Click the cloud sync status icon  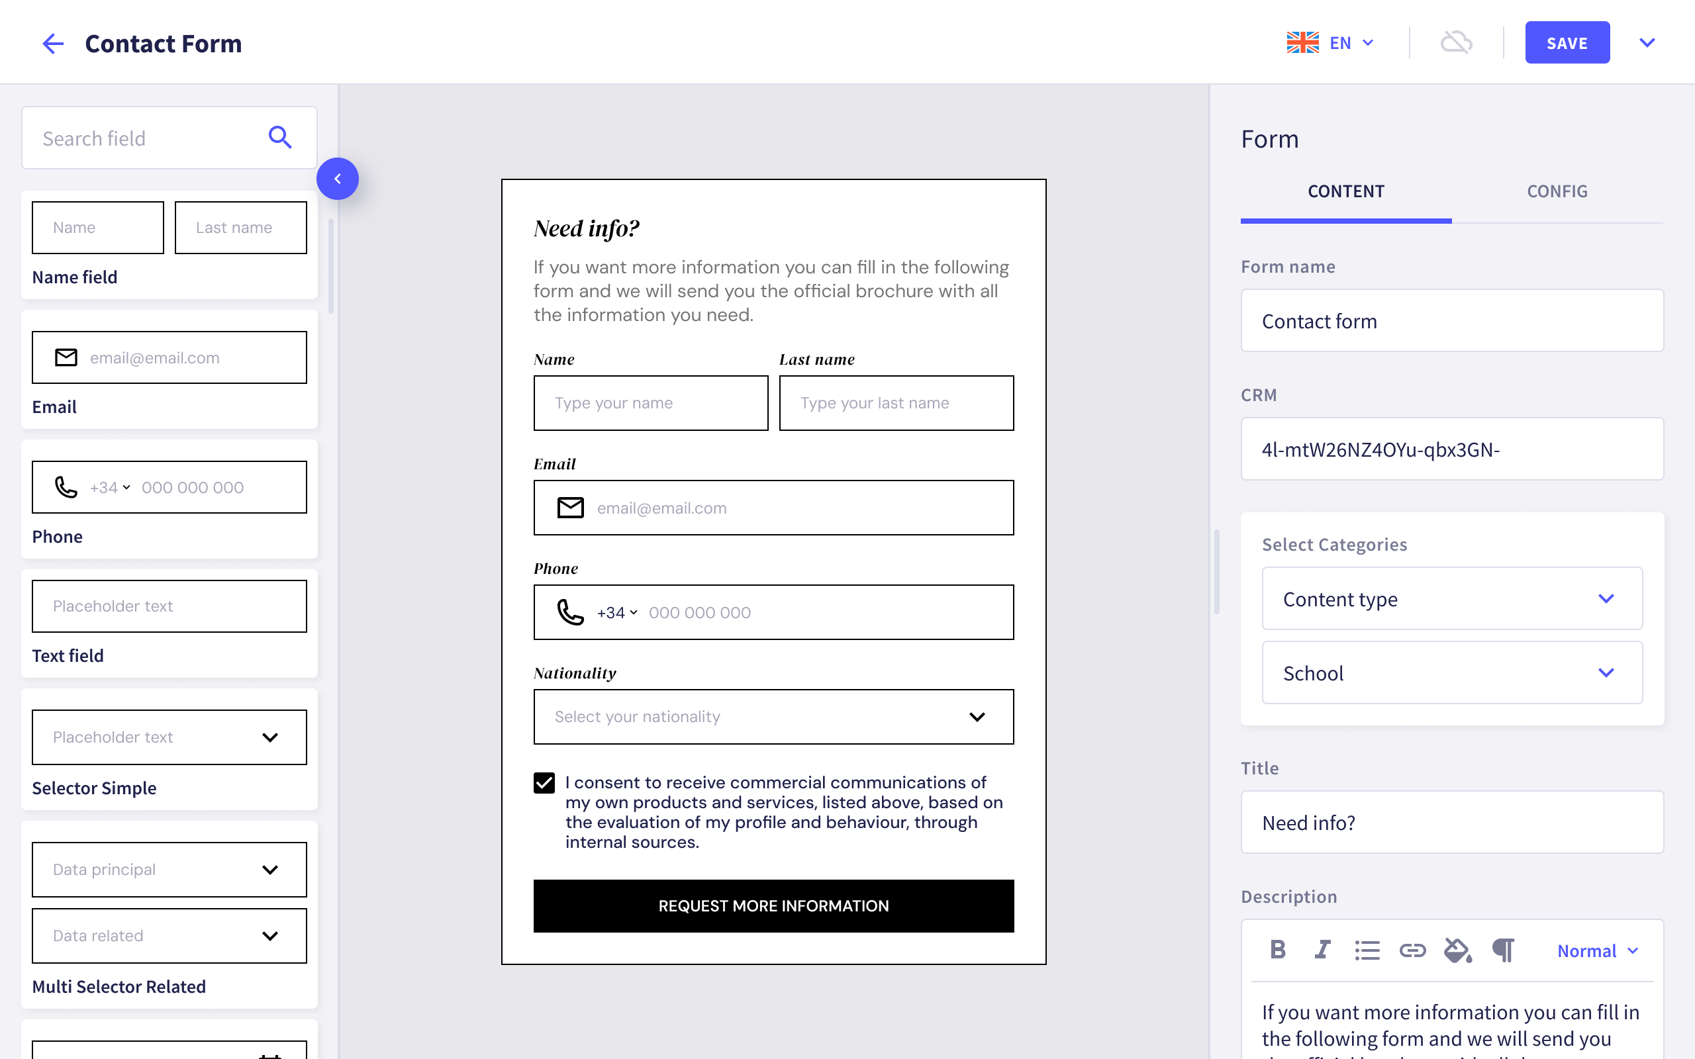point(1457,42)
